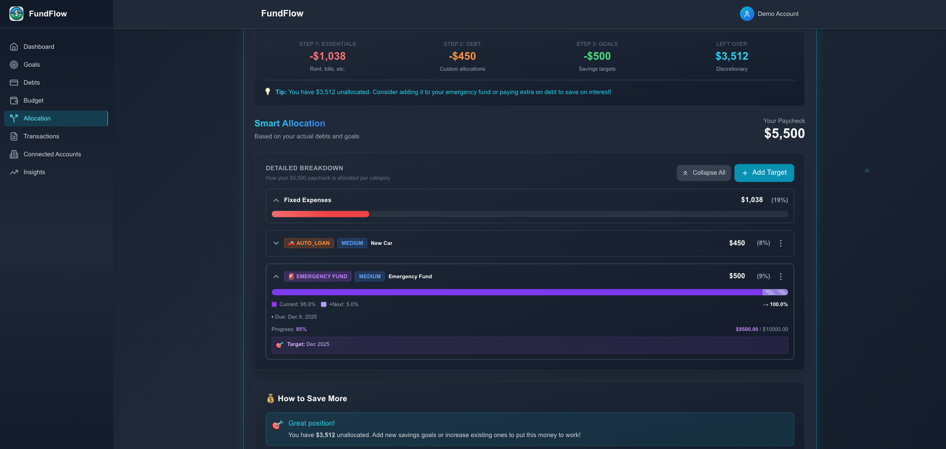The height and width of the screenshot is (449, 946).
Task: Collapse the Fixed Expenses section
Action: click(276, 200)
